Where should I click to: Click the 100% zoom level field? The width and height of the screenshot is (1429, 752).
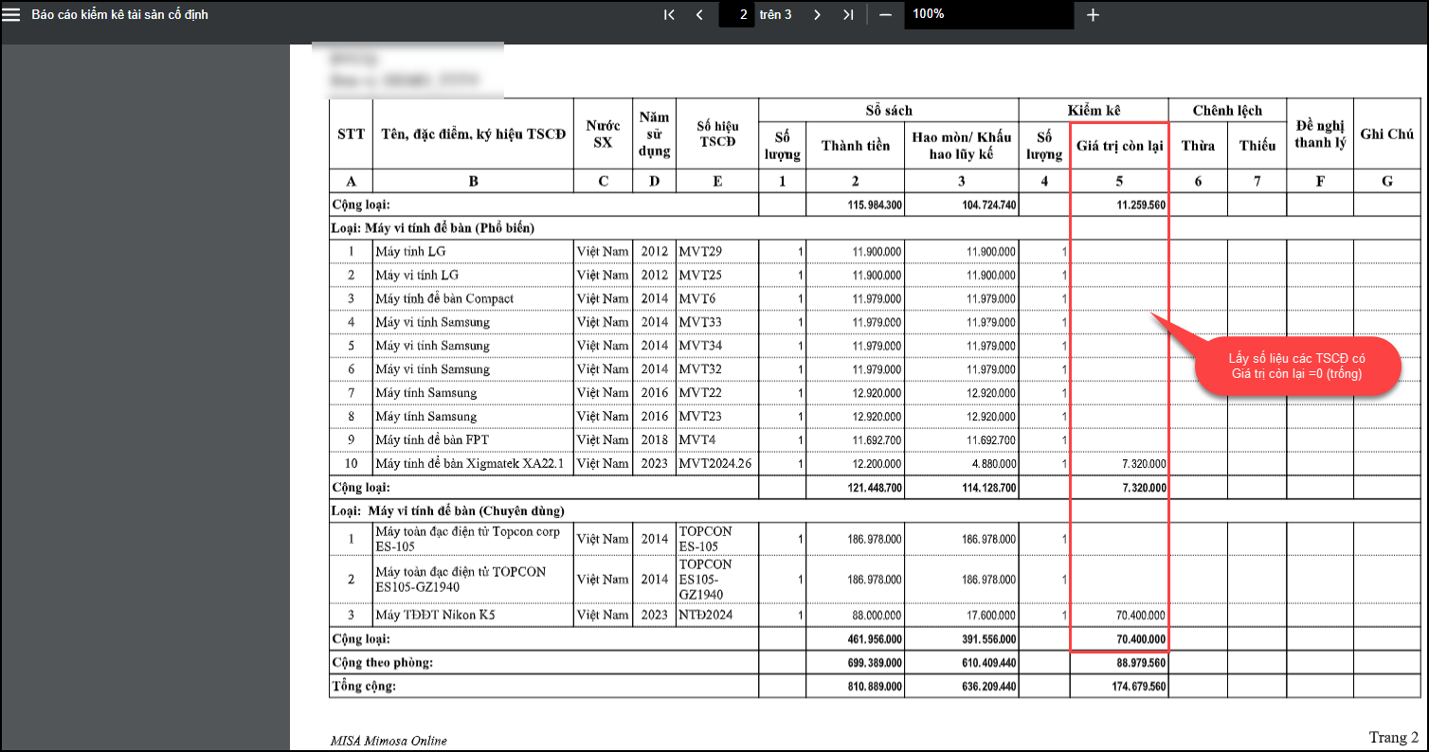coord(989,14)
